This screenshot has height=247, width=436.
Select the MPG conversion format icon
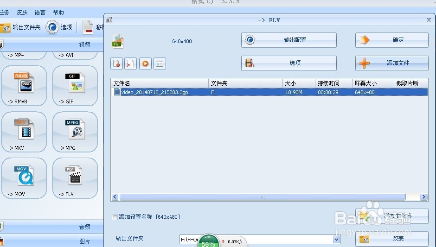point(75,132)
